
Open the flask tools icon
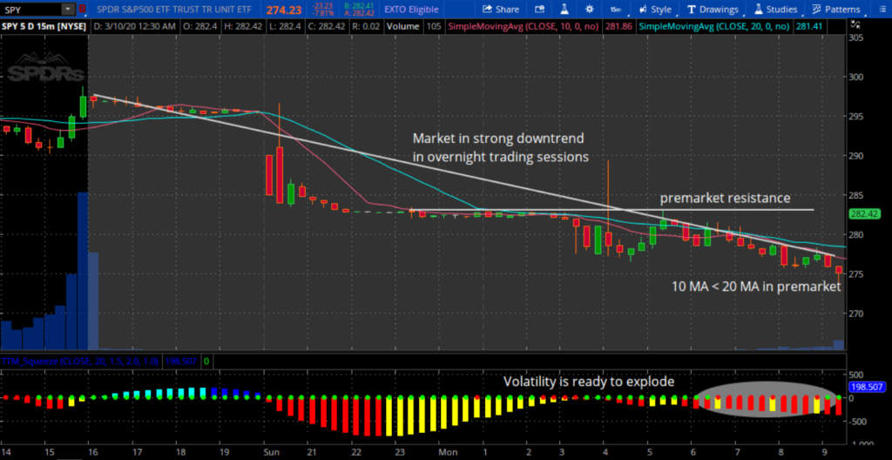pos(564,9)
